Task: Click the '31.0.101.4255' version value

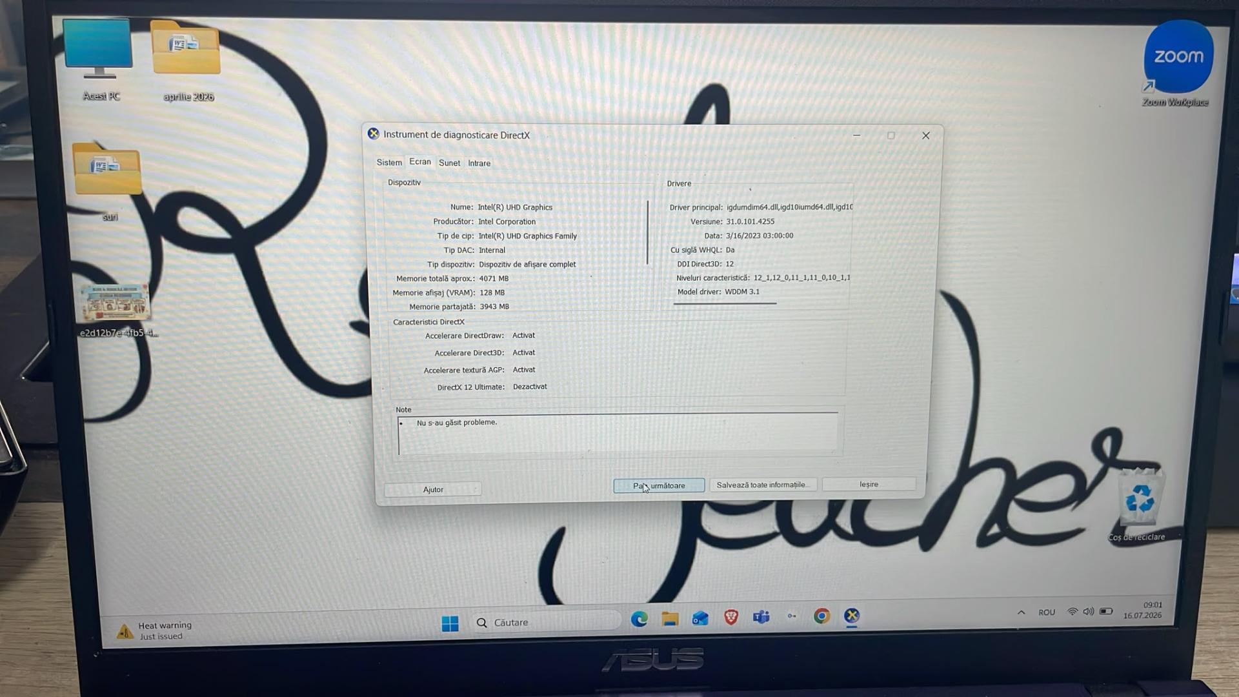Action: pyautogui.click(x=750, y=221)
